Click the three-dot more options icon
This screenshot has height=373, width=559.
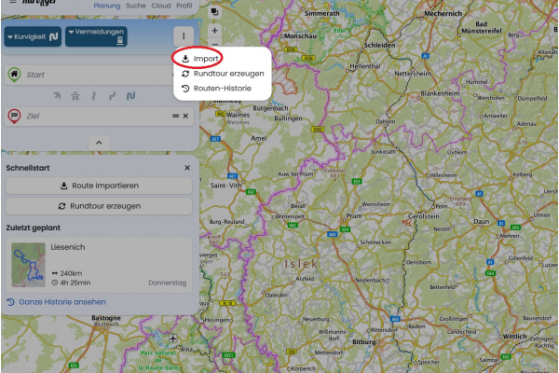pos(184,36)
